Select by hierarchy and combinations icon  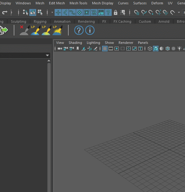[x=26, y=12]
